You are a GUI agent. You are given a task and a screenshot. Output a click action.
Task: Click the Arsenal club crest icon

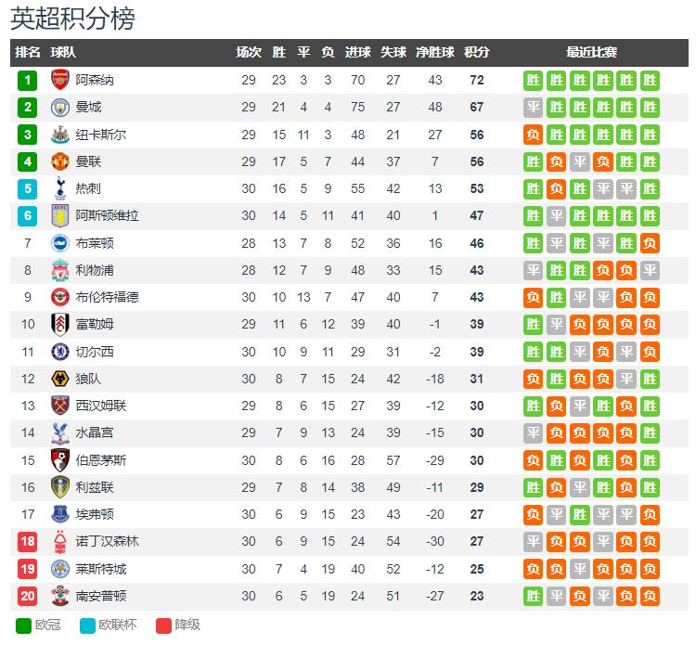tap(60, 80)
